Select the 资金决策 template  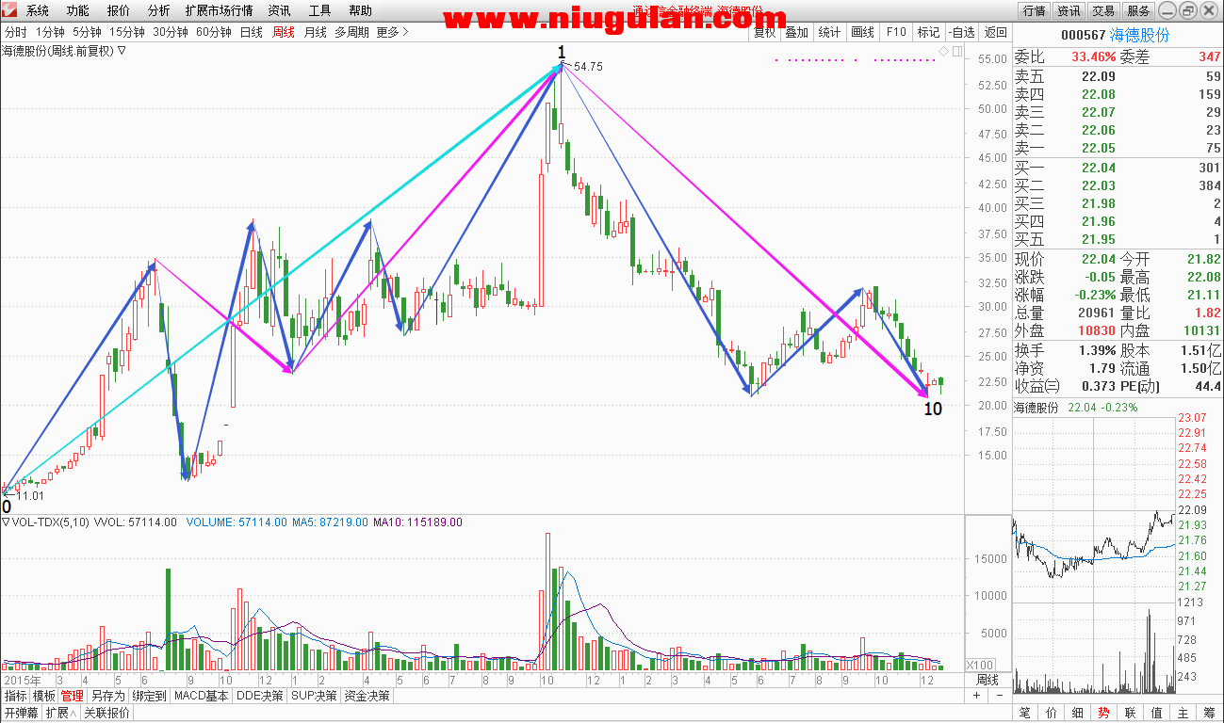click(367, 696)
